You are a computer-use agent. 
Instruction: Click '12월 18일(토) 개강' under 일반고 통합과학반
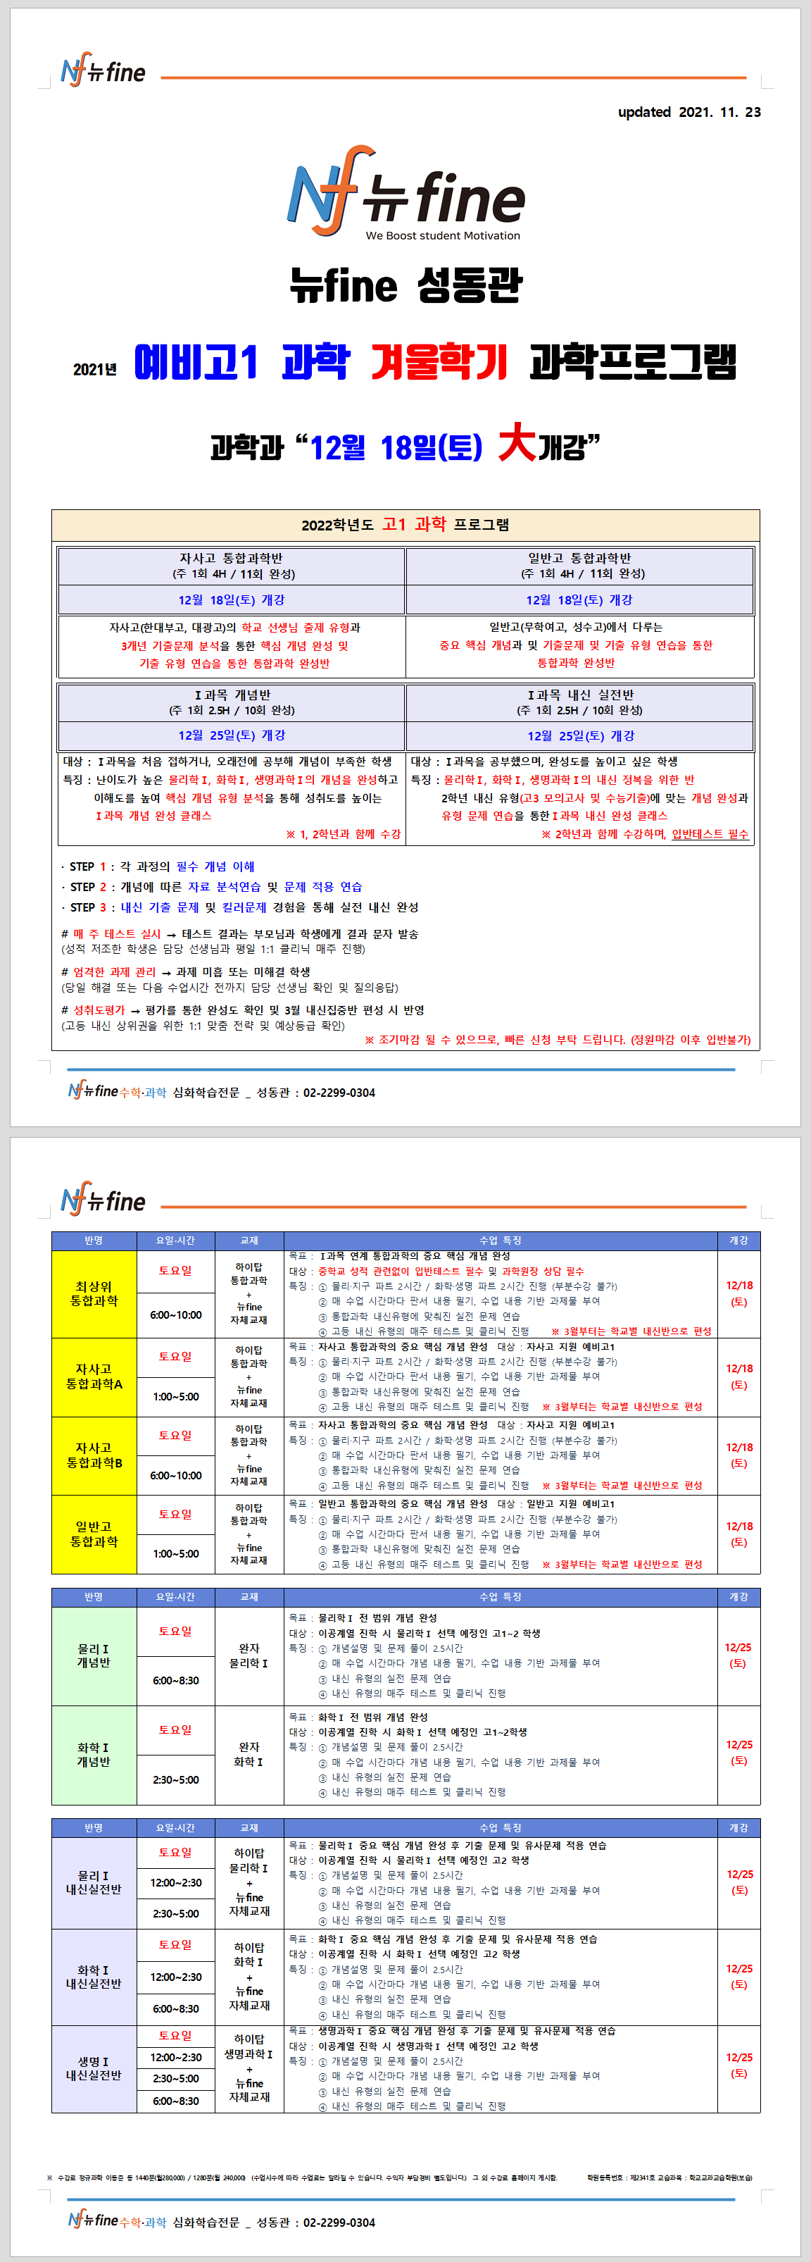coord(580,599)
